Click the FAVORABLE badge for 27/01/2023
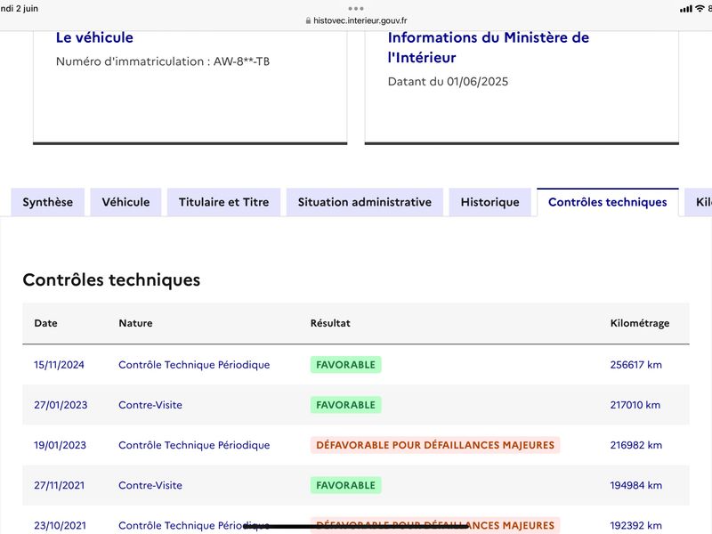Viewport: 712px width, 534px height. click(x=345, y=405)
